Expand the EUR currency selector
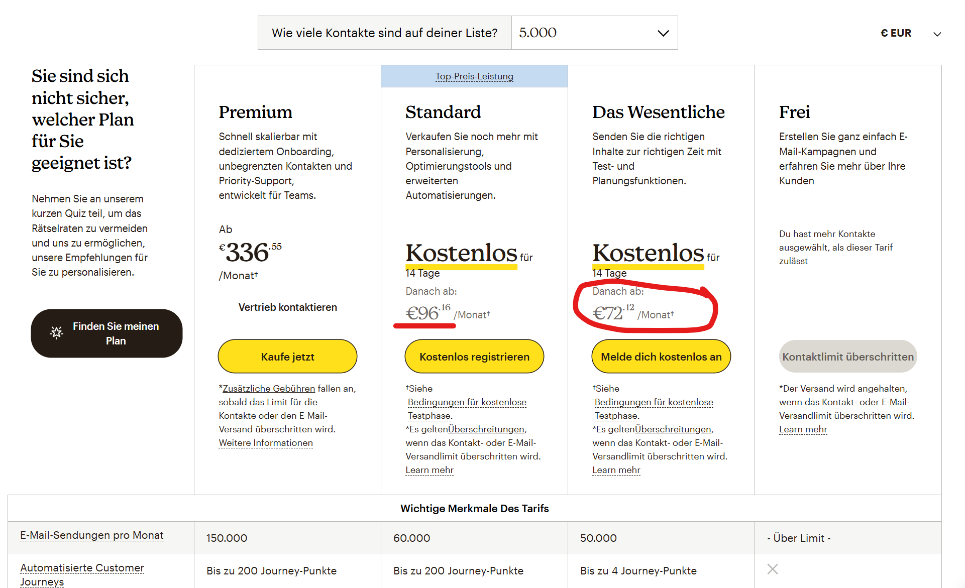The image size is (965, 588). (910, 33)
